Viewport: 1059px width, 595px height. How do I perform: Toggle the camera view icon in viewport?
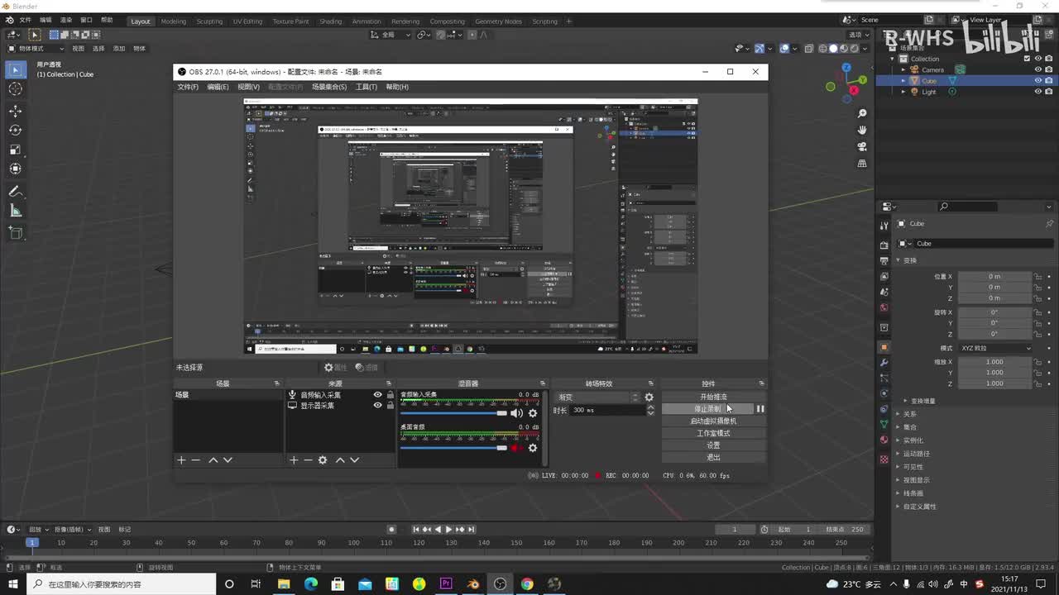(x=862, y=146)
